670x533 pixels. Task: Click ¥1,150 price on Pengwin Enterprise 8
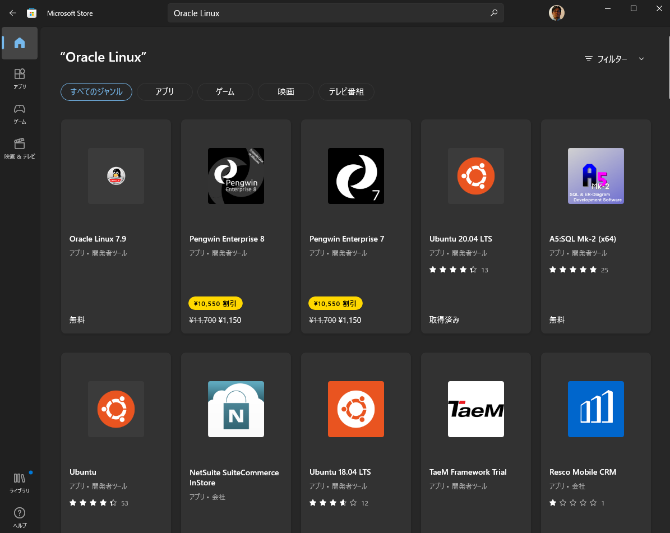click(230, 321)
